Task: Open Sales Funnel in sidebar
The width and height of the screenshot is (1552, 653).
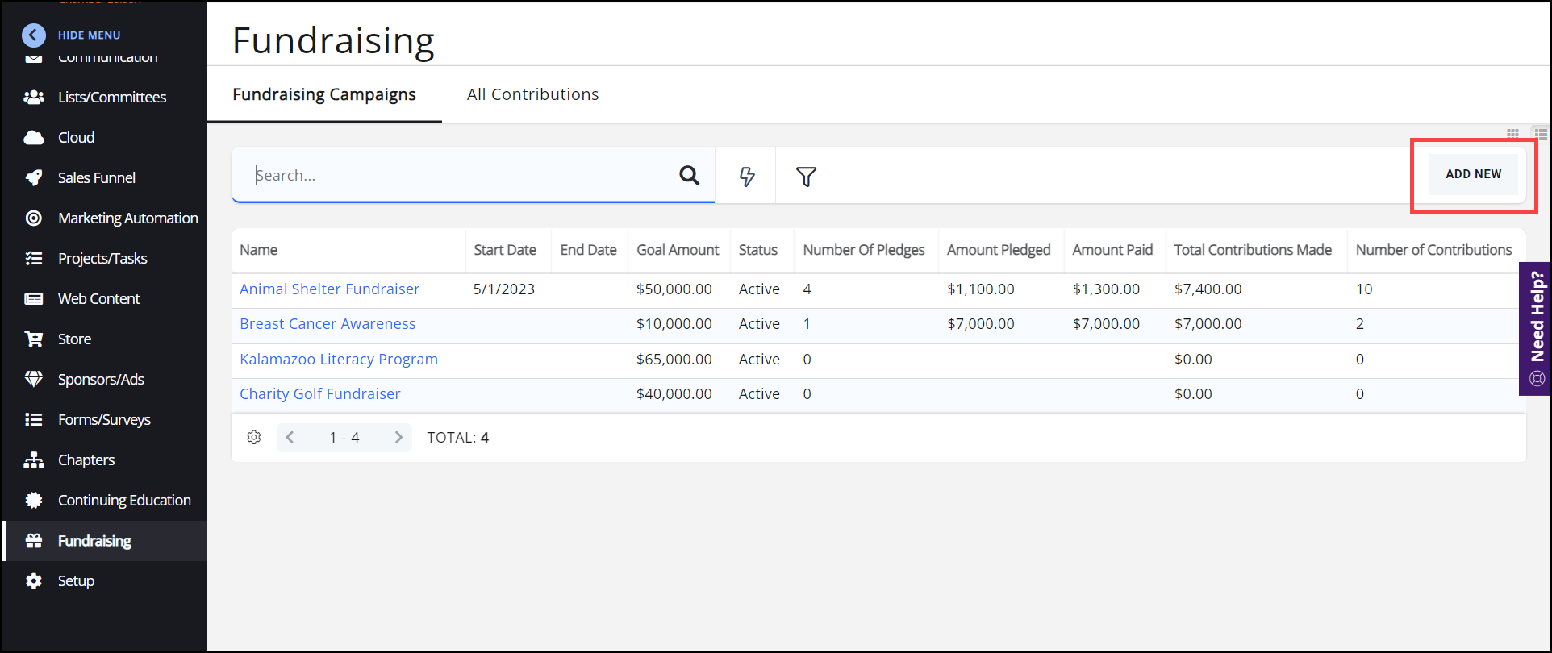Action: click(96, 177)
